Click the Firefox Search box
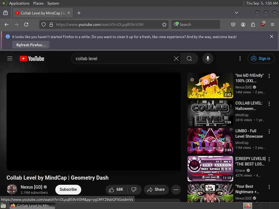This screenshot has height=209, width=279. pyautogui.click(x=196, y=24)
